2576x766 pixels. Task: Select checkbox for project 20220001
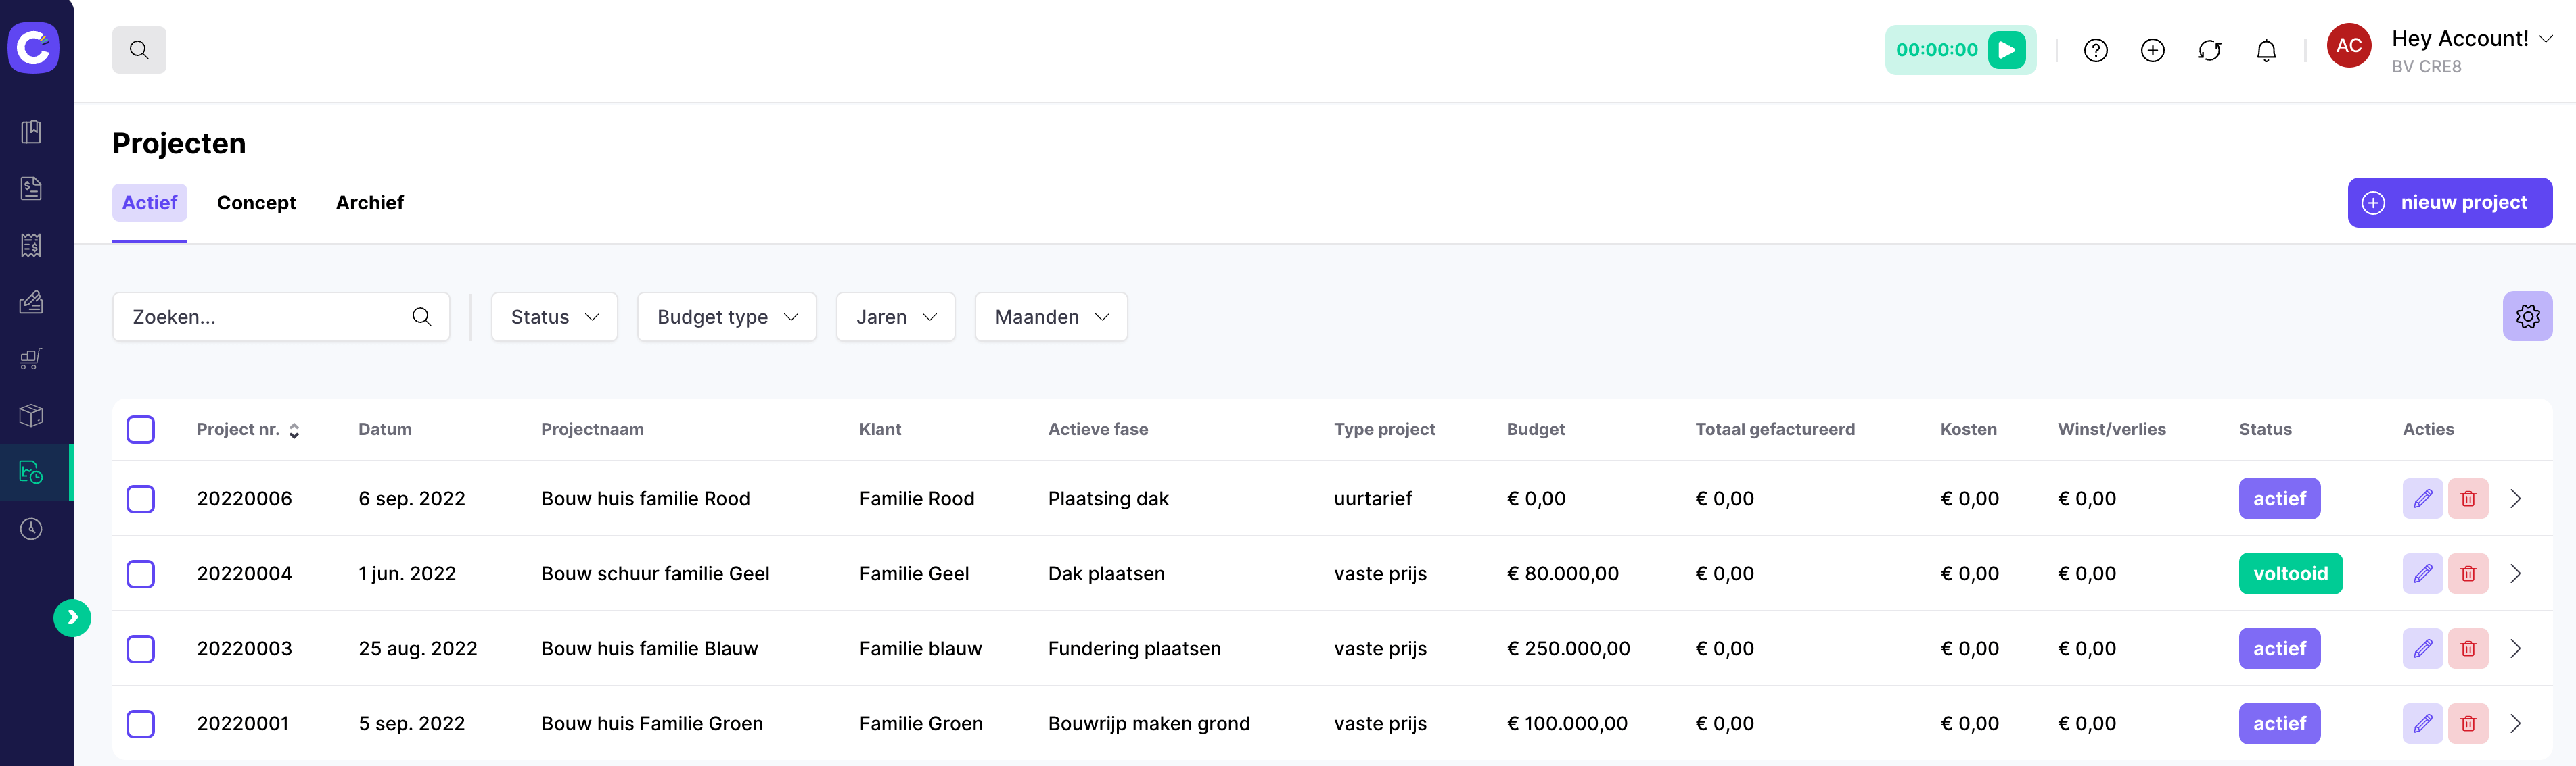[141, 723]
